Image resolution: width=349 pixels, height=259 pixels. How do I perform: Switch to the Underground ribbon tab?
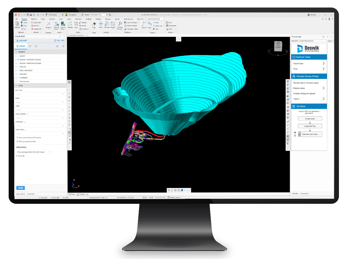(x=128, y=19)
